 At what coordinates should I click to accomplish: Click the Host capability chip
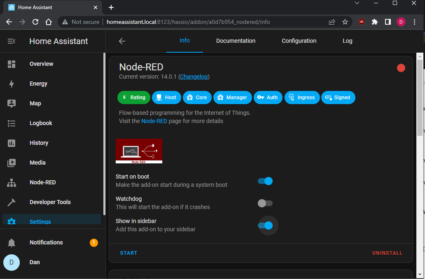tap(166, 98)
